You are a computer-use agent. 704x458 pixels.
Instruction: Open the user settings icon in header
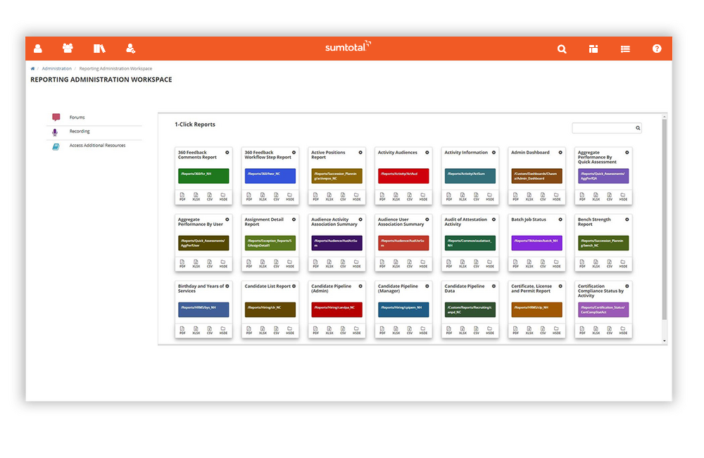click(x=130, y=49)
